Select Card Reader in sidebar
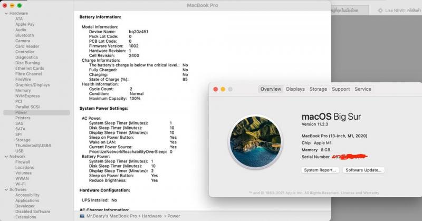Viewport: 422px width, 221px height. point(27,46)
